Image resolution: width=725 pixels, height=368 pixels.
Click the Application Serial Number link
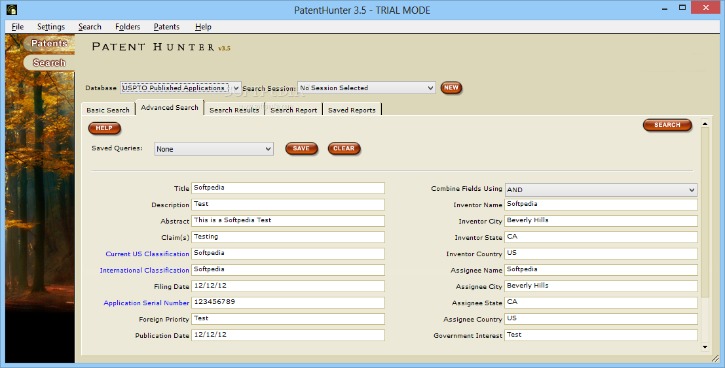point(147,303)
